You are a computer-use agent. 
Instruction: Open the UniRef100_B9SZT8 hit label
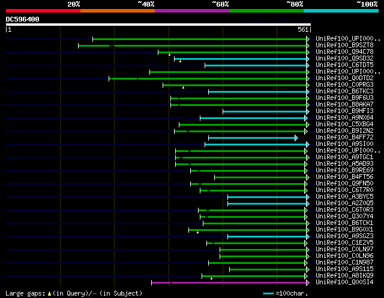(x=344, y=45)
